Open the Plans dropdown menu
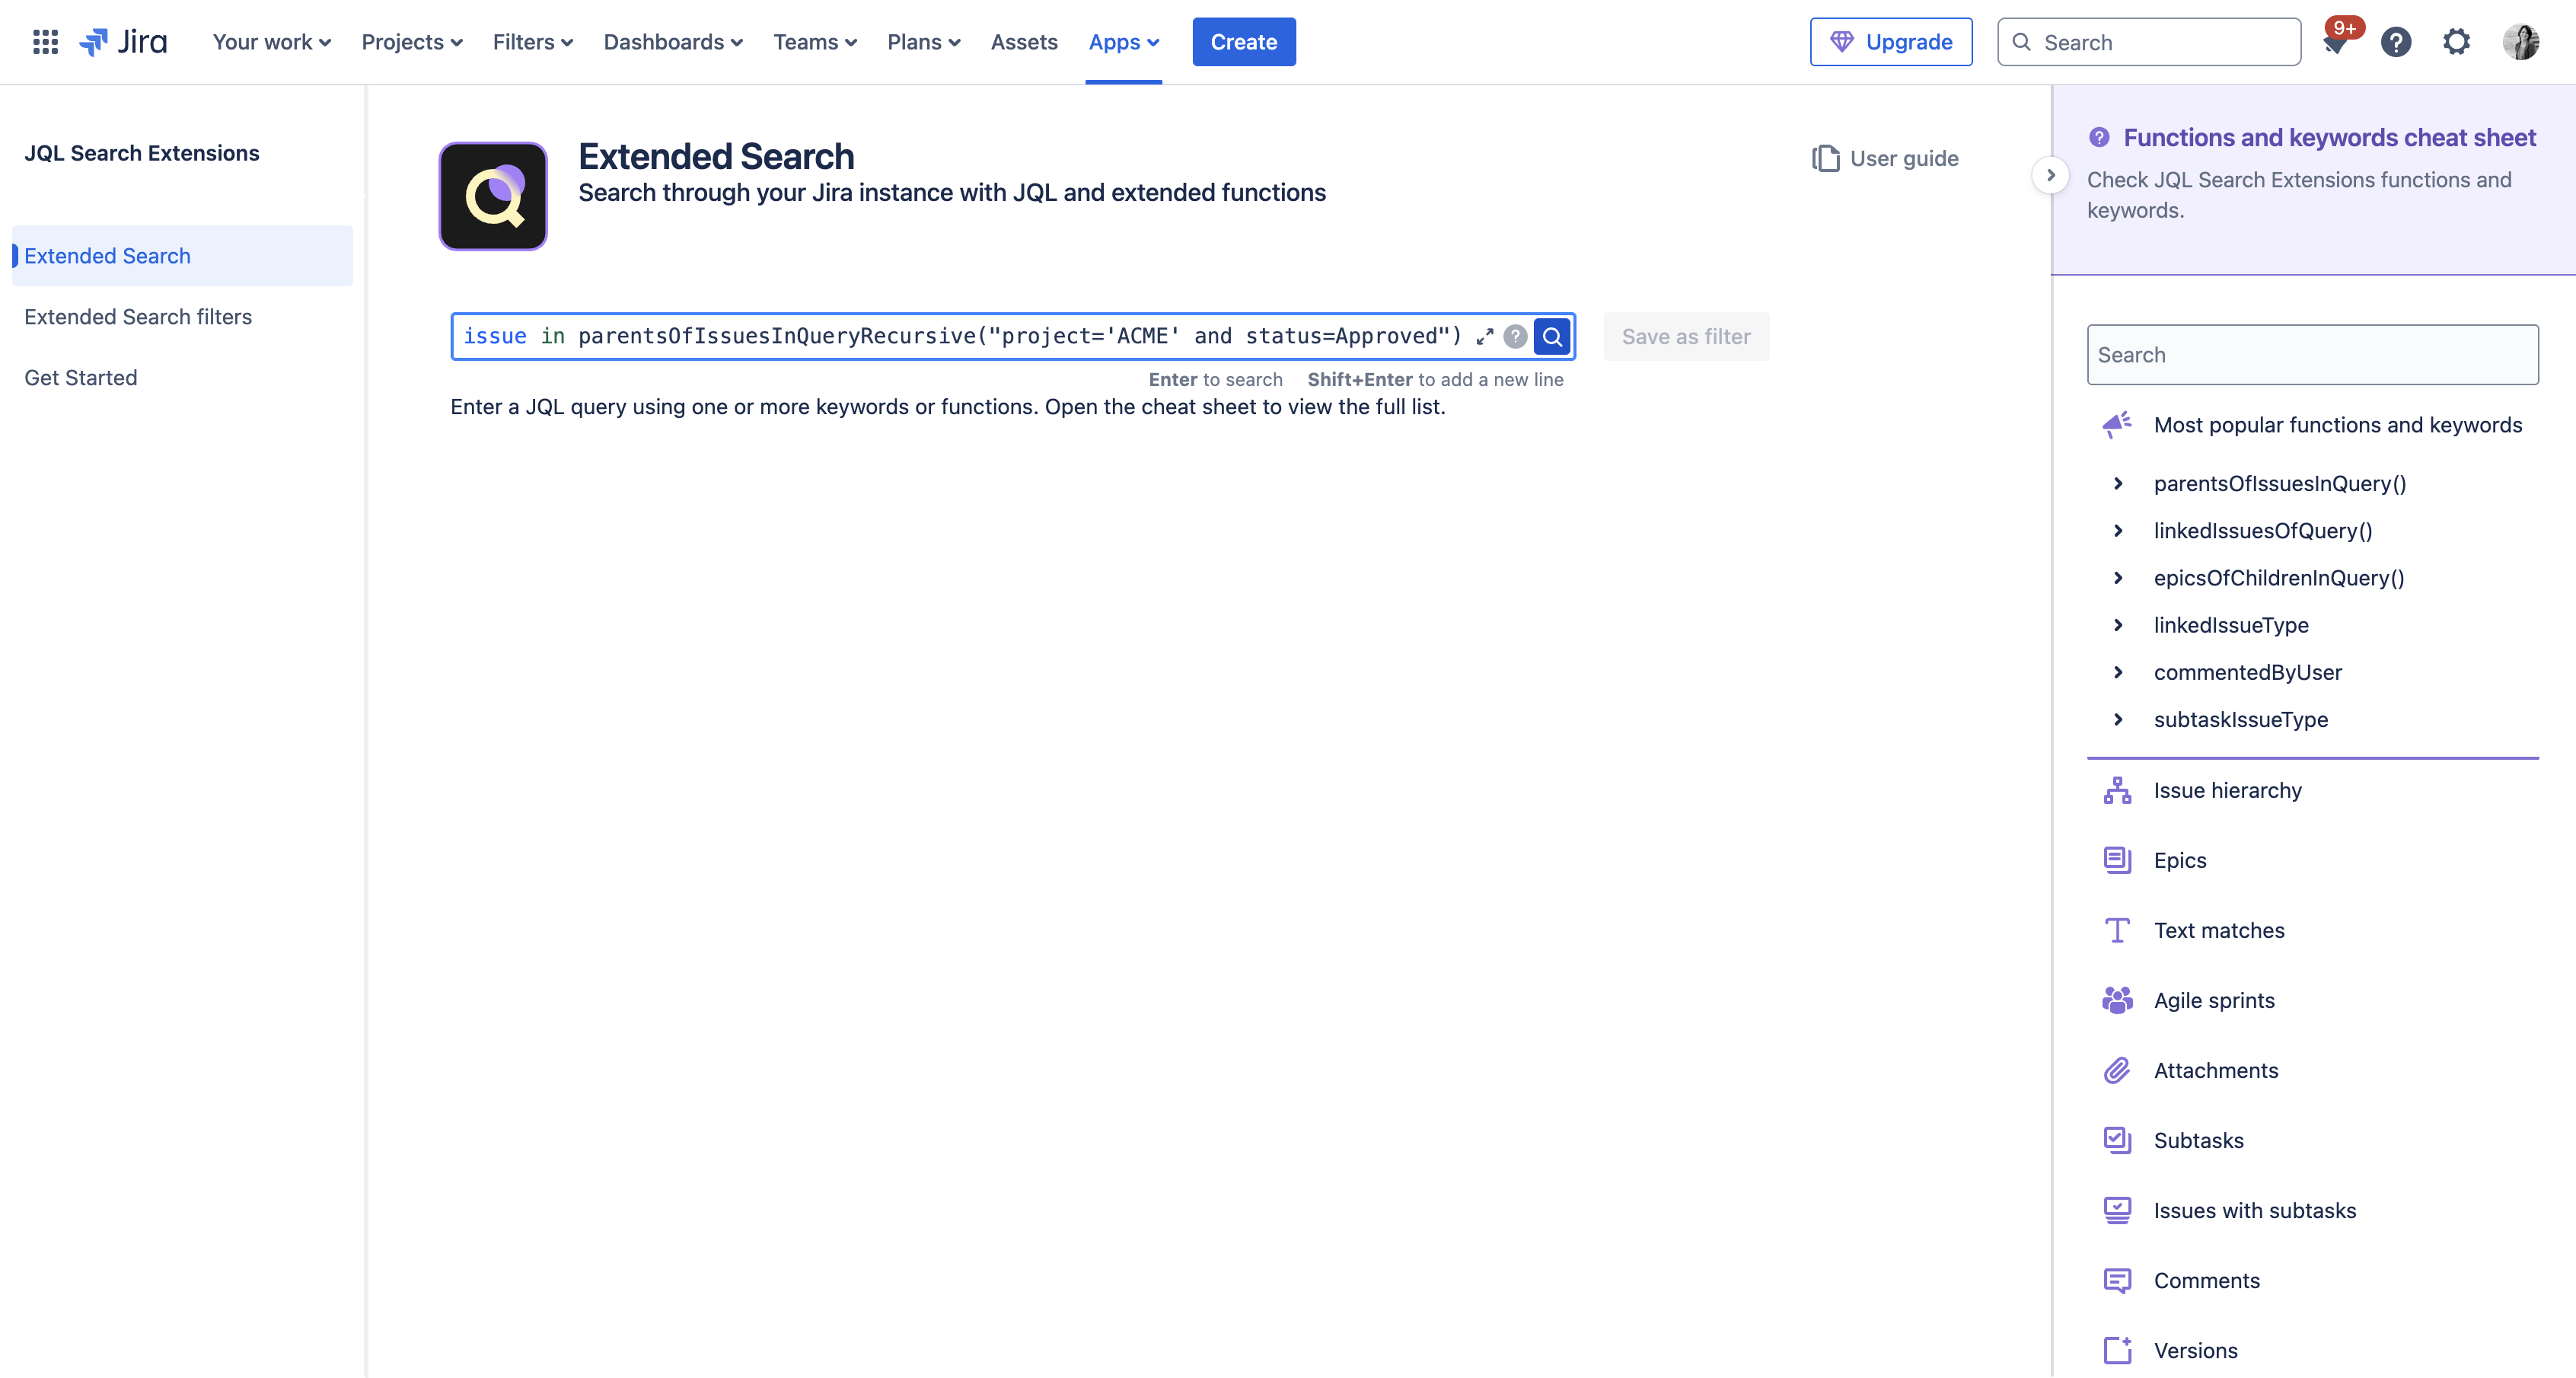This screenshot has width=2576, height=1378. coord(923,42)
